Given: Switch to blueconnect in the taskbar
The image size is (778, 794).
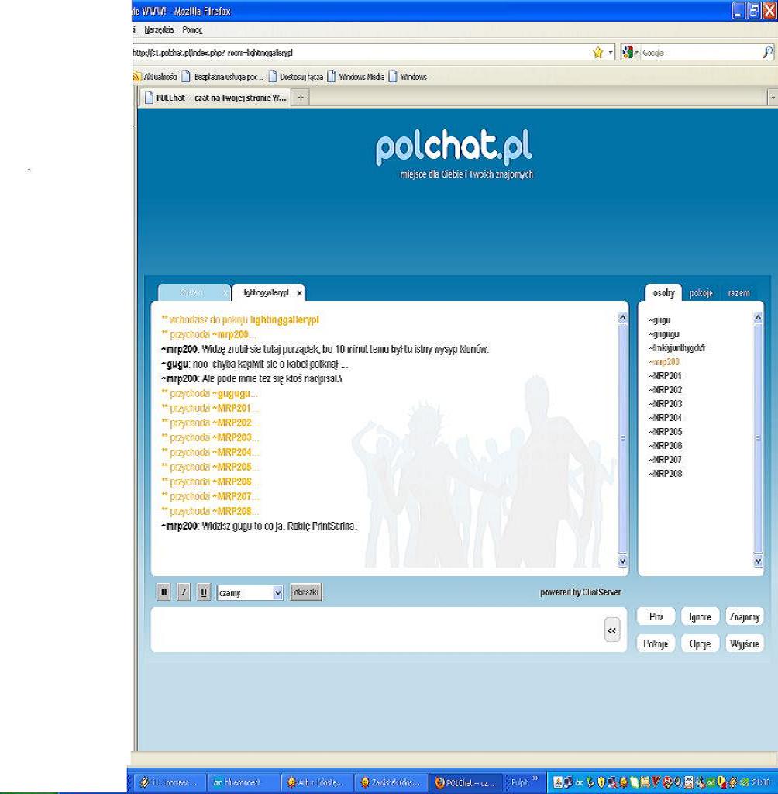Looking at the screenshot, I should [243, 782].
